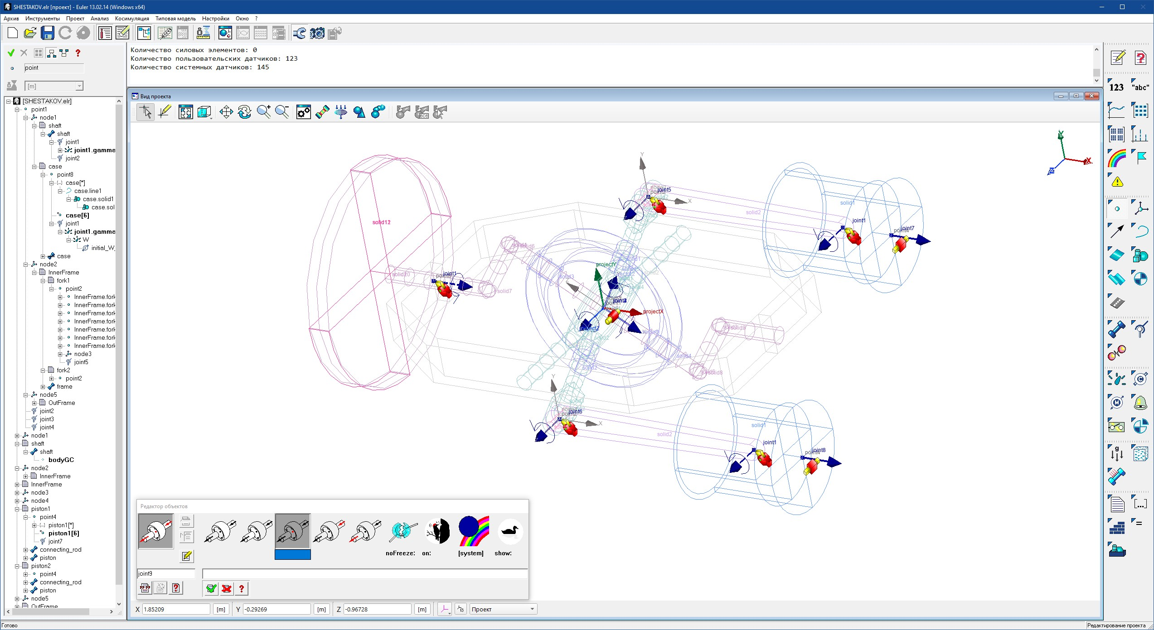1154x630 pixels.
Task: Select the Pan view crossed-arrows tool
Action: 226,112
